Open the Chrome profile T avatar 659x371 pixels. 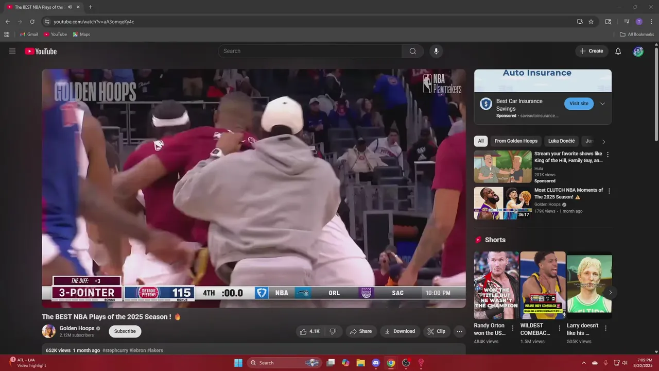click(639, 22)
